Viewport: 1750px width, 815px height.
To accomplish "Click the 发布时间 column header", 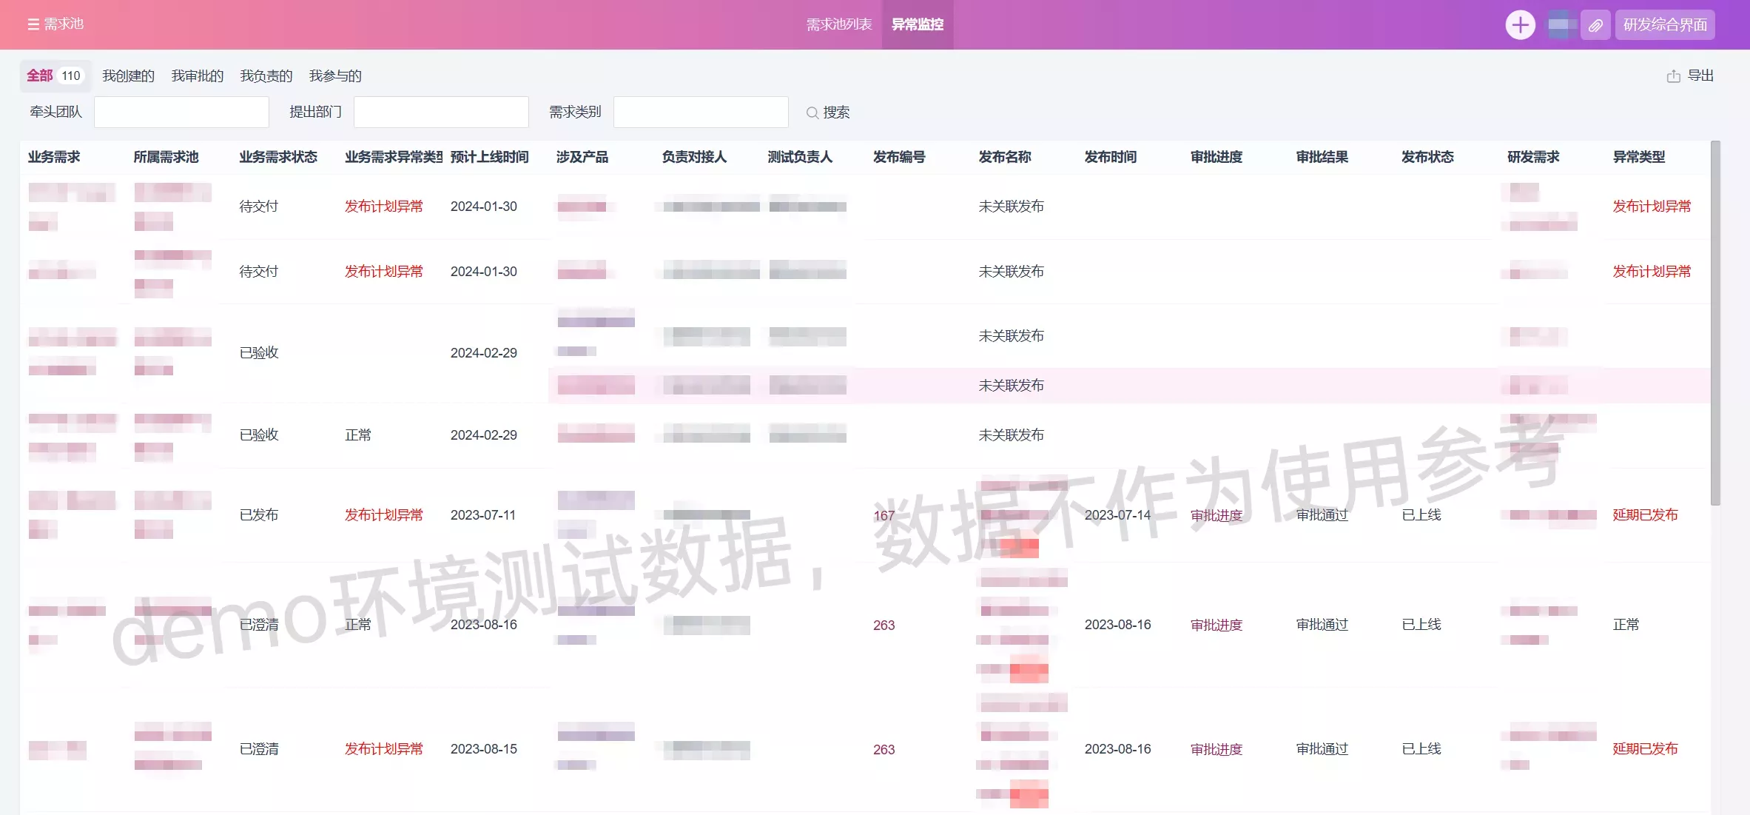I will click(x=1111, y=157).
